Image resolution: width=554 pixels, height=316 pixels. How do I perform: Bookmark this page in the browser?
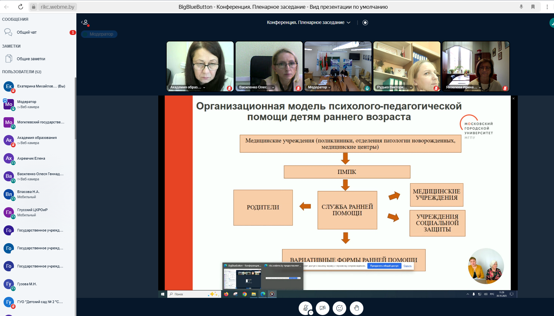(533, 7)
